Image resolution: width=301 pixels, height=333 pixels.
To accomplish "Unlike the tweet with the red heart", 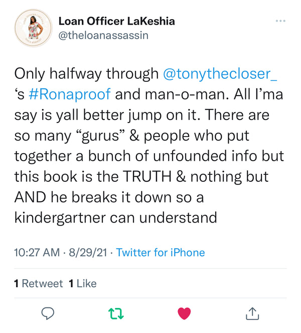I will coord(184,314).
